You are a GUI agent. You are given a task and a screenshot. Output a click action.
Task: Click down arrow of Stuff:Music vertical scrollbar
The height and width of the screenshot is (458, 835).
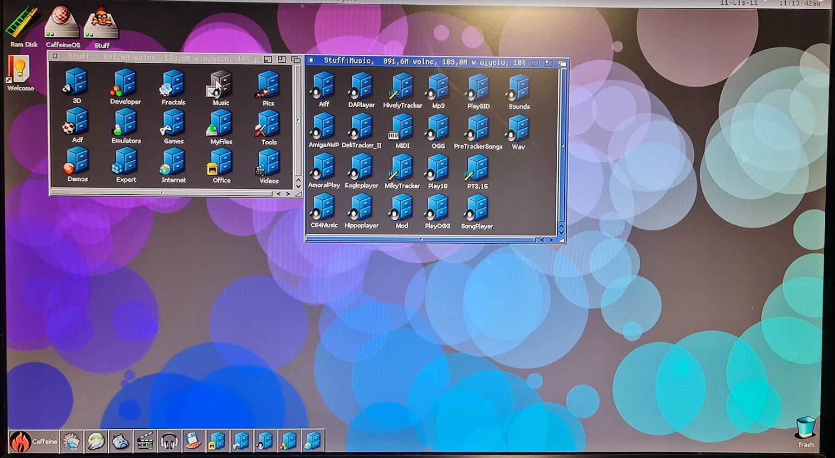(562, 232)
